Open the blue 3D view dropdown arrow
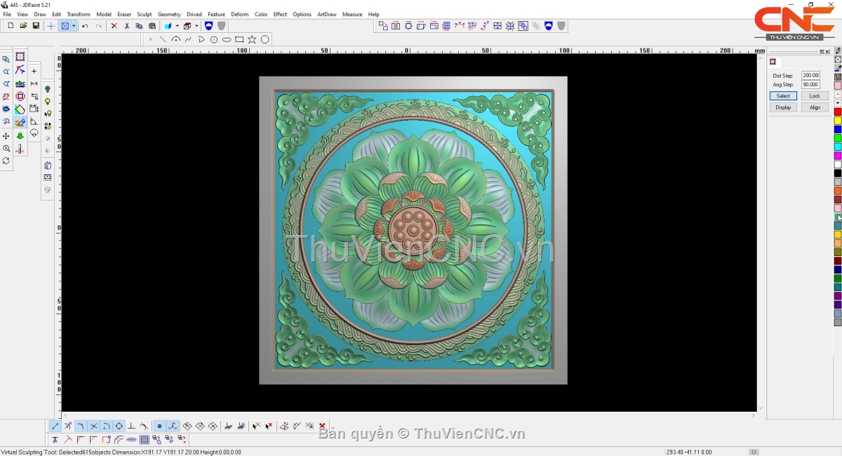The height and width of the screenshot is (456, 842). pyautogui.click(x=176, y=26)
